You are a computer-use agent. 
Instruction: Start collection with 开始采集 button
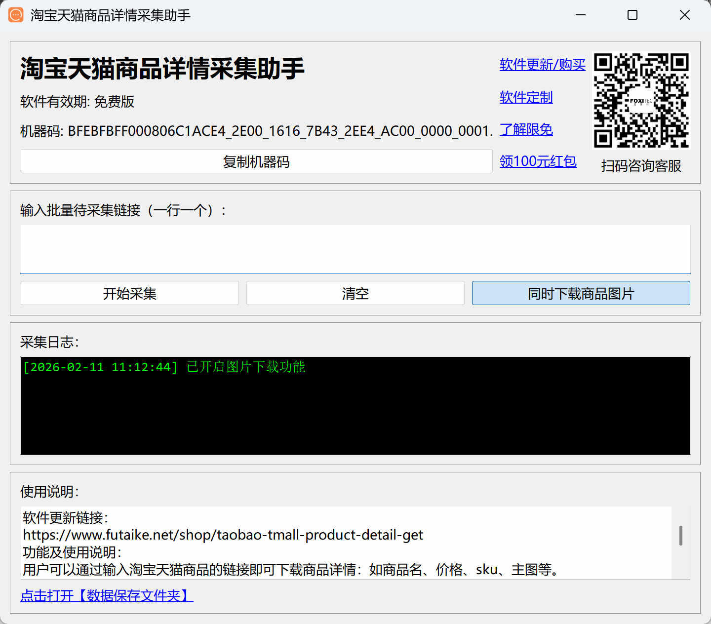tap(129, 293)
